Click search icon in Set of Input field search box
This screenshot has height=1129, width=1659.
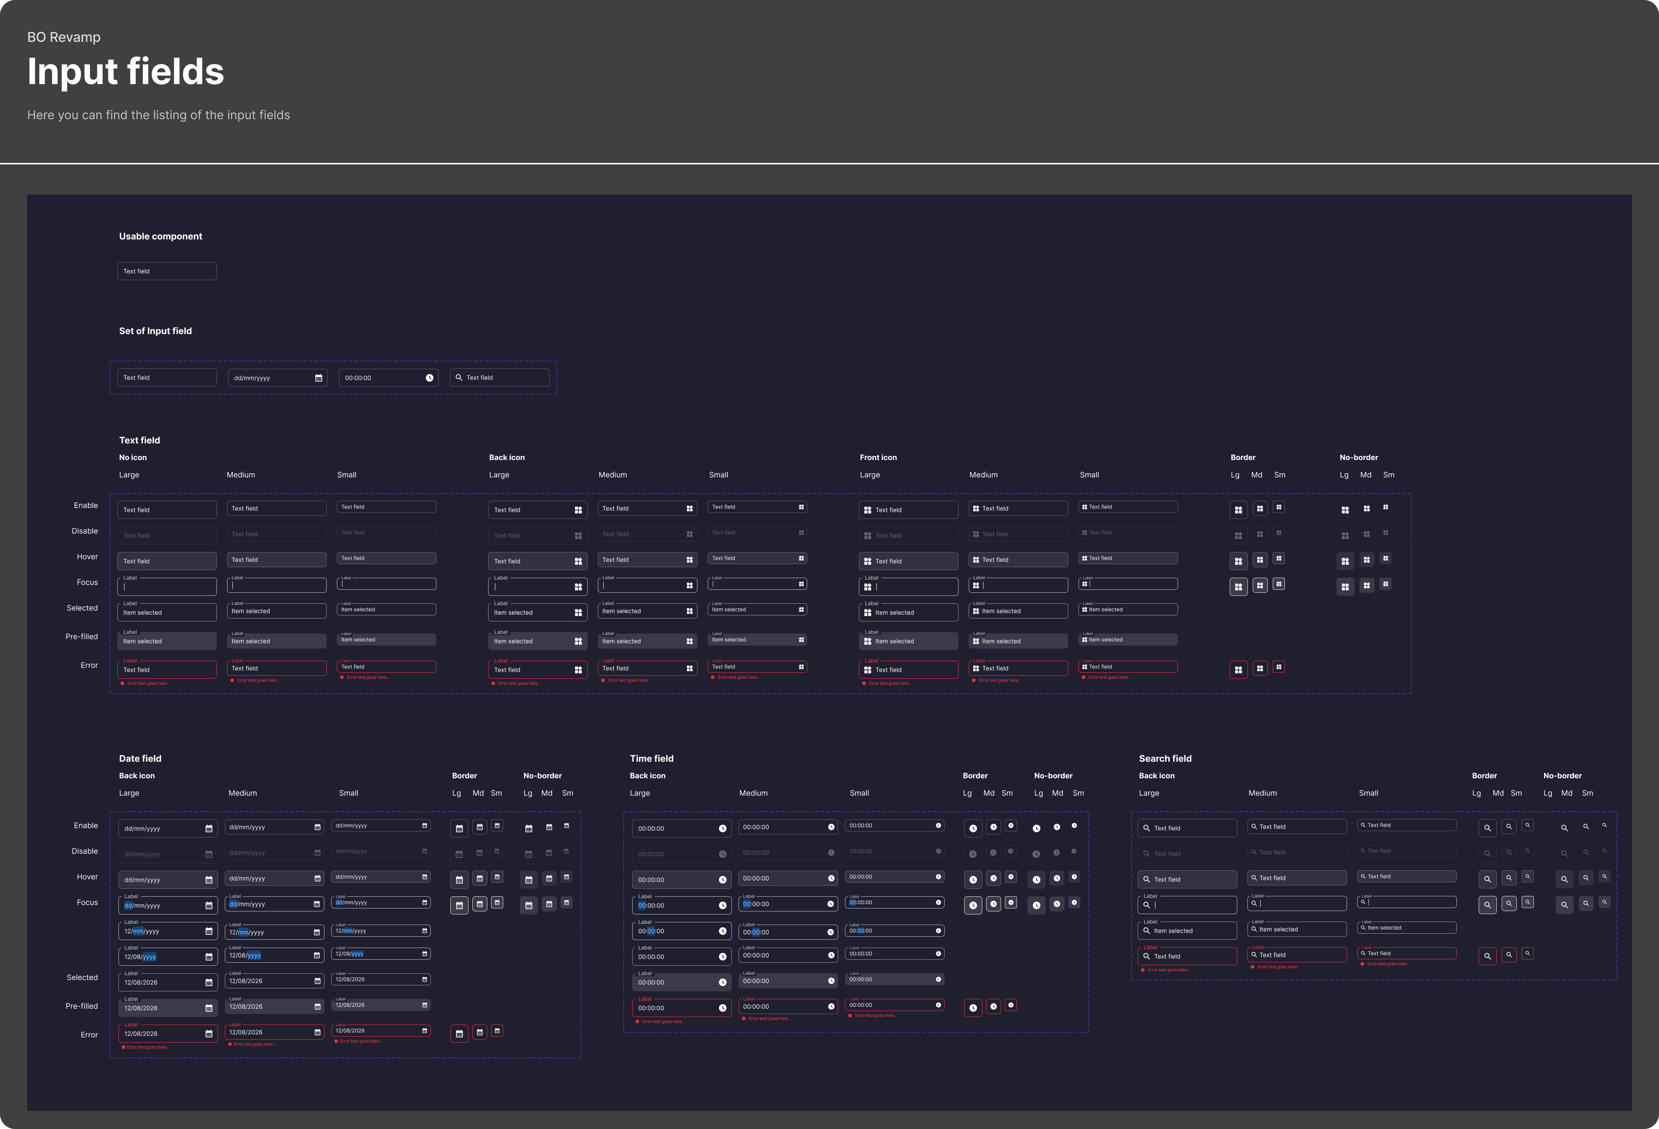point(459,377)
